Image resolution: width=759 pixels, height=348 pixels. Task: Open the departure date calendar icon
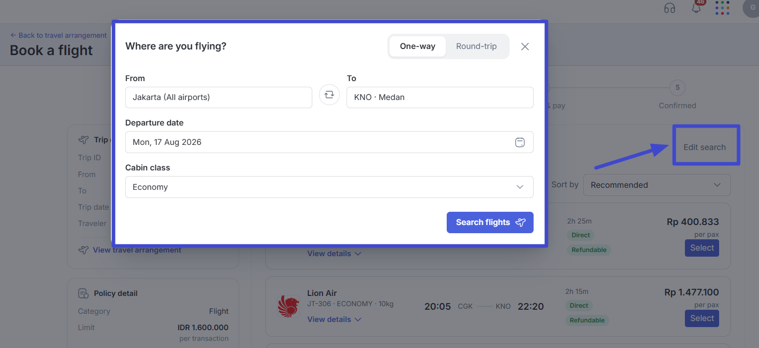(520, 142)
